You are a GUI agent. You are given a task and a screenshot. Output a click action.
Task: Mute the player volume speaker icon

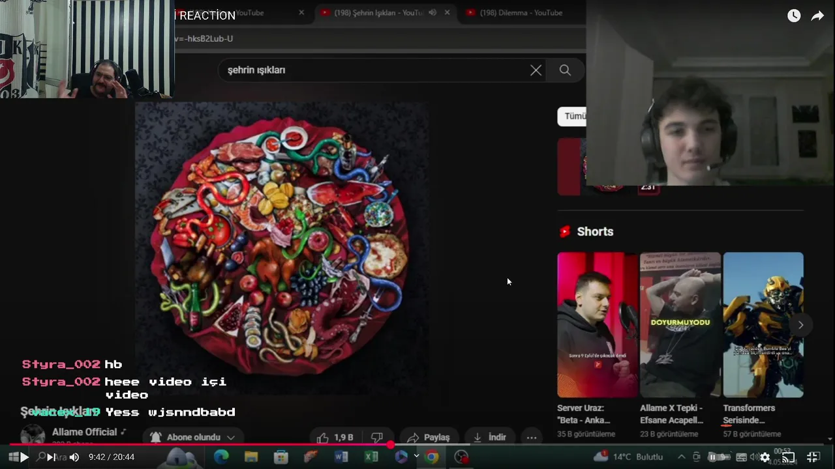[x=74, y=457]
